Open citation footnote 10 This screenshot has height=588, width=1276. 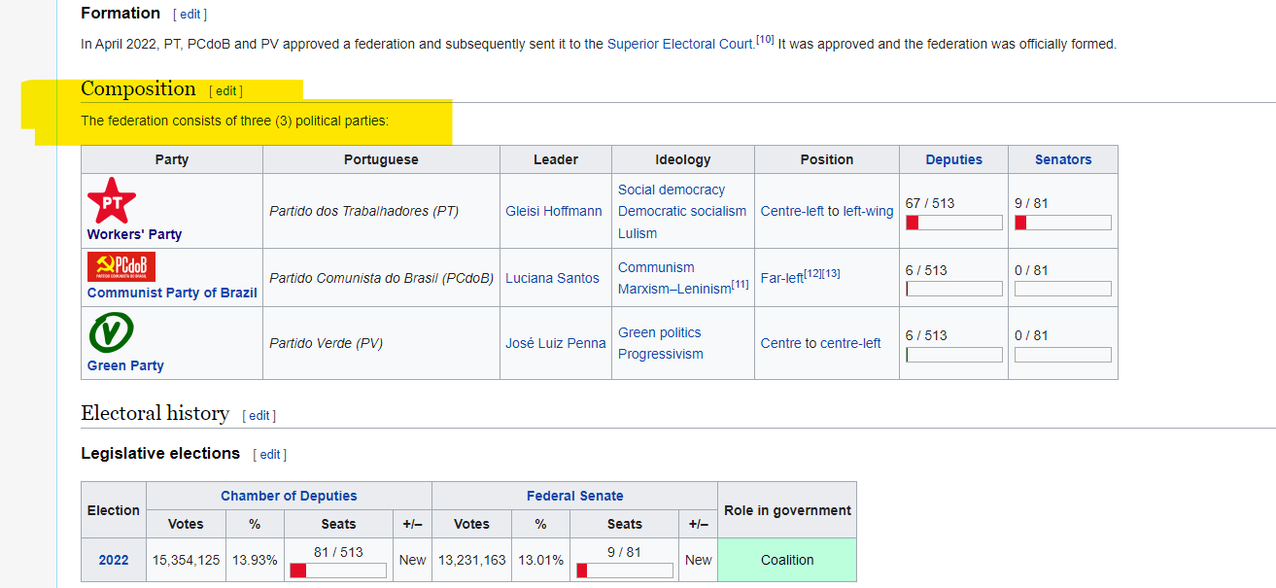(765, 40)
